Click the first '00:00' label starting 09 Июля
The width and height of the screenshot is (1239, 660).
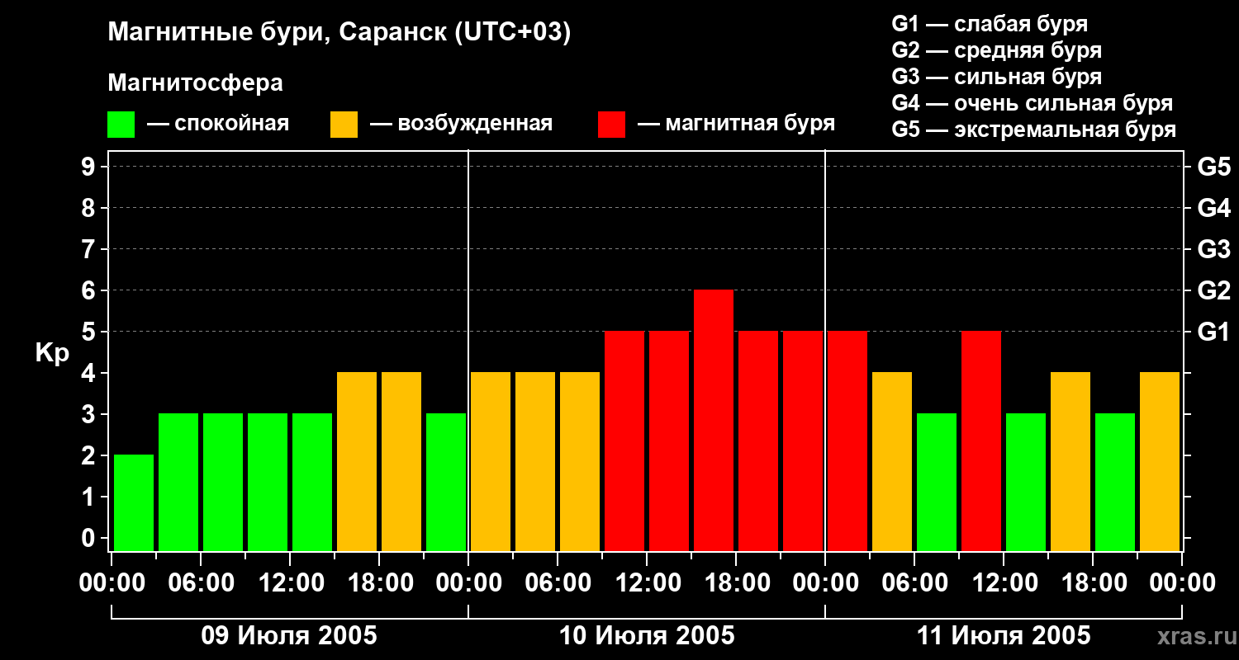[112, 583]
